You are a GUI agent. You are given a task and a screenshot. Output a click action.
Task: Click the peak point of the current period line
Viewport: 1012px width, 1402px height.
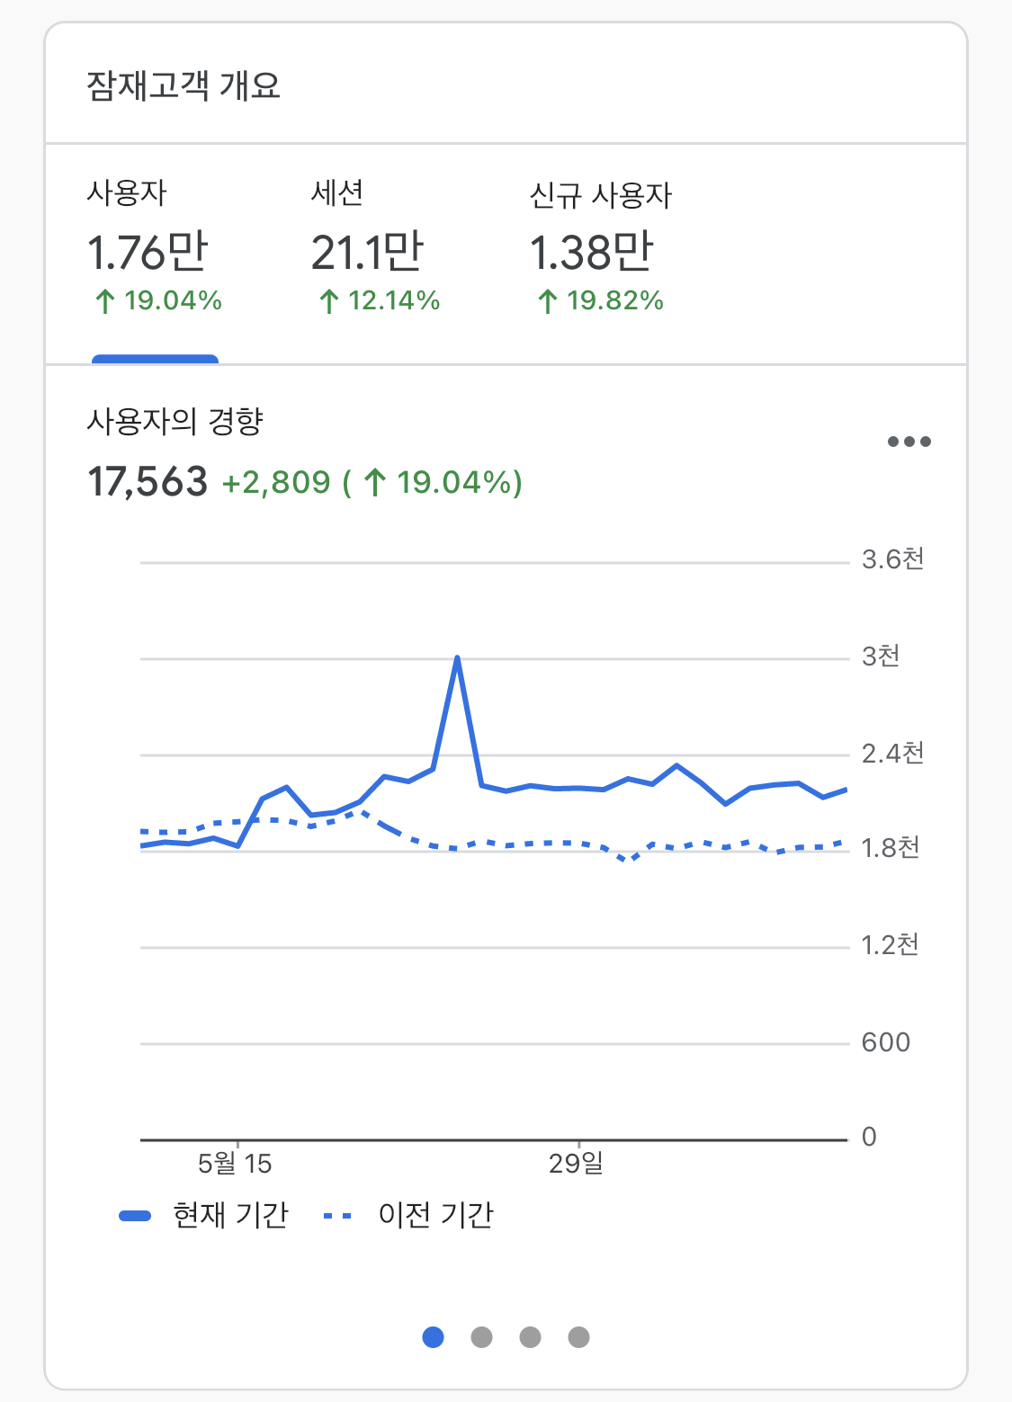point(458,658)
